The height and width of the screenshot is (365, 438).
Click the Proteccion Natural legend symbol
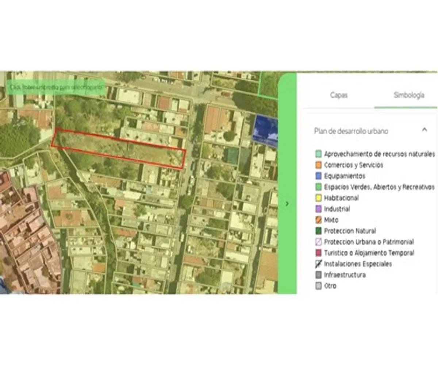(x=318, y=231)
